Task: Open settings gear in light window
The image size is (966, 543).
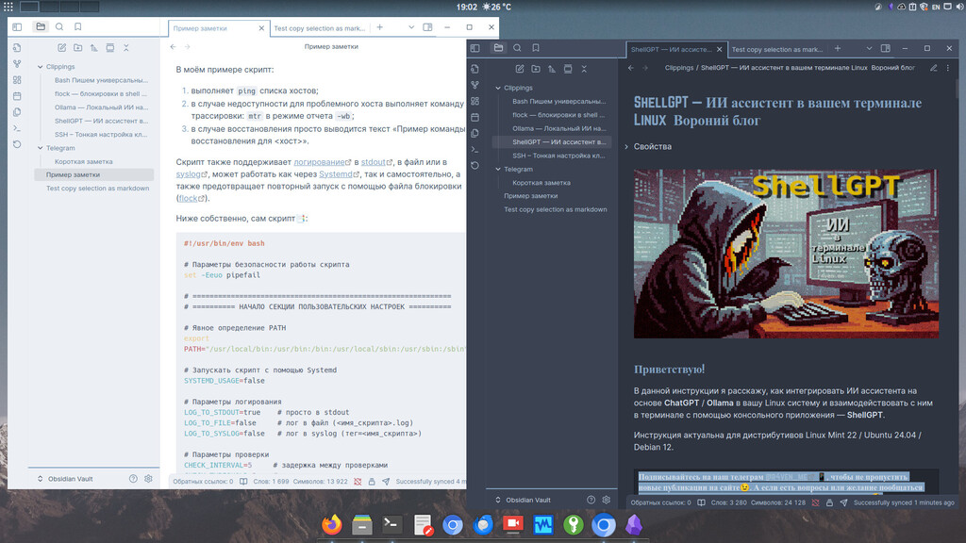Action: click(x=148, y=479)
